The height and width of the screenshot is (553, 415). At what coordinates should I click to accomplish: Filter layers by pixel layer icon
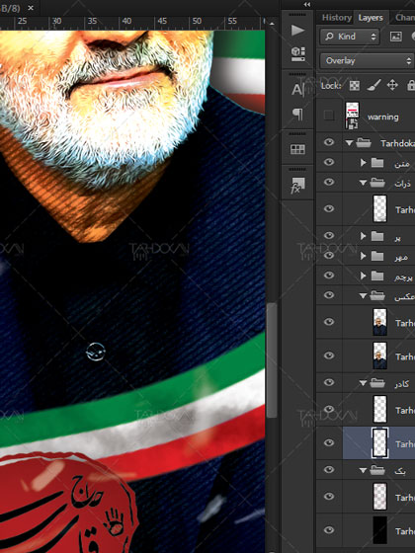pyautogui.click(x=395, y=37)
